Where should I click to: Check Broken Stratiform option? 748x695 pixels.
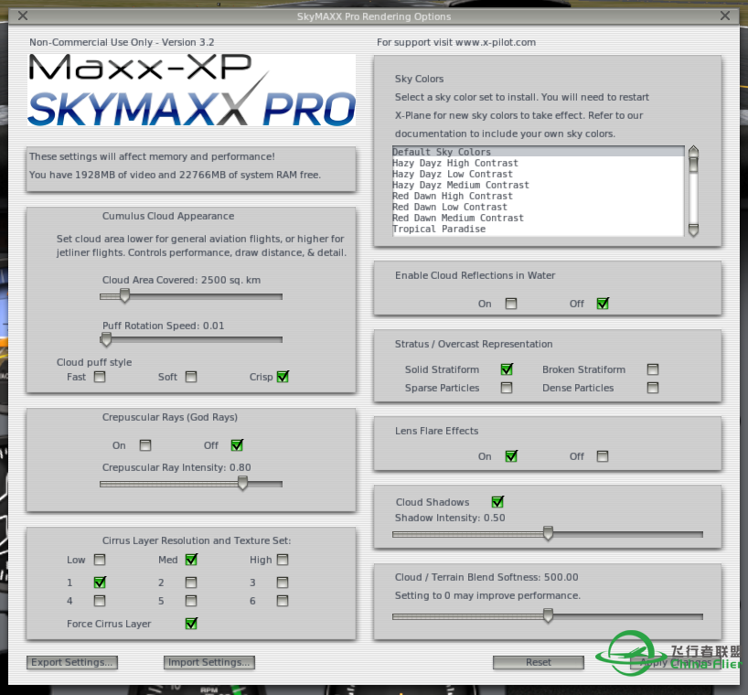coord(653,369)
